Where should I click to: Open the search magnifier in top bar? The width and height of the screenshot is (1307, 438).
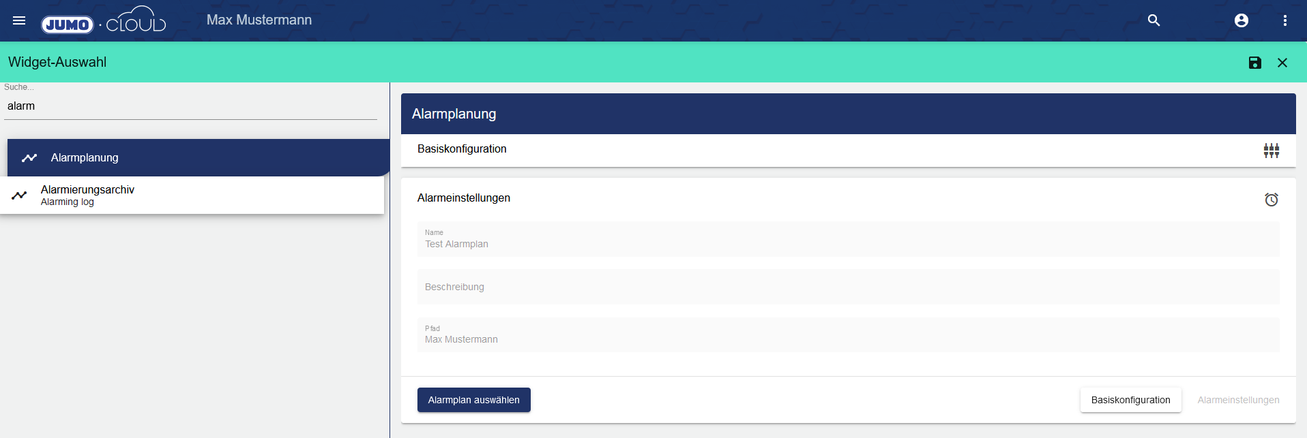point(1154,20)
